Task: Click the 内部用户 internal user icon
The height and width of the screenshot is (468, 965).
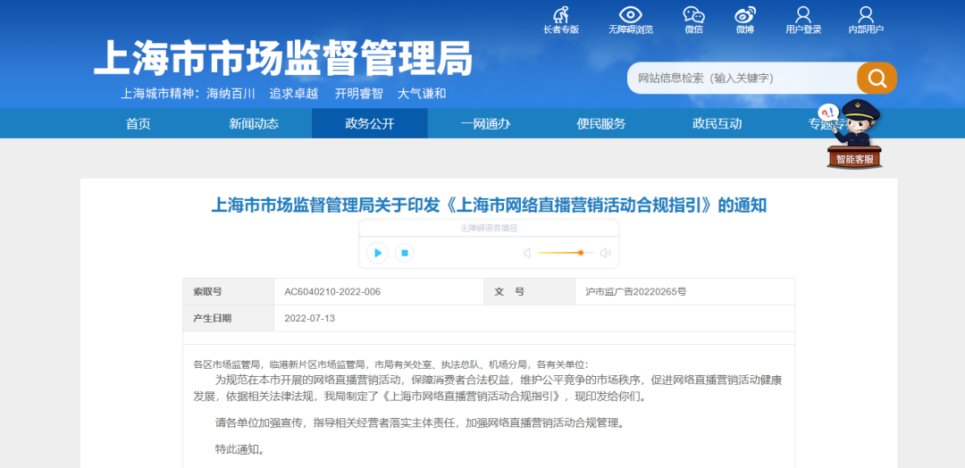Action: click(866, 15)
